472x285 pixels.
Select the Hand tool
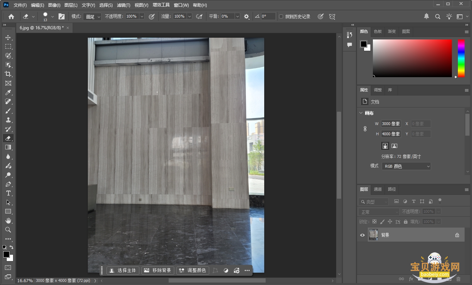point(8,221)
